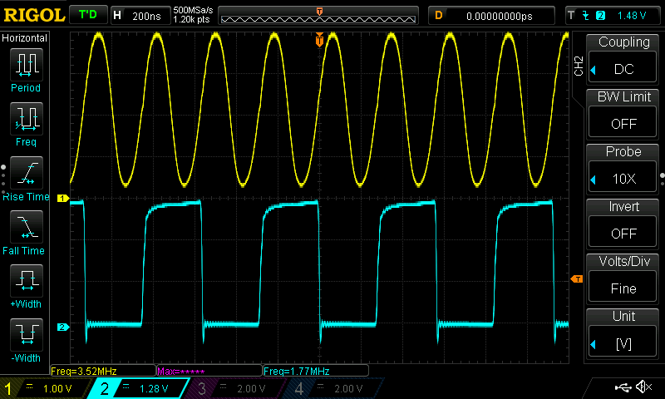Click the channel 4 2.00 V label
Screen dimensions: 665x399
pyautogui.click(x=348, y=389)
